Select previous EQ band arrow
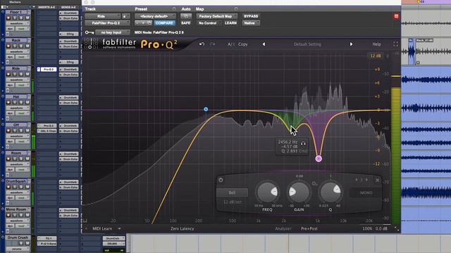The image size is (451, 253). click(357, 180)
